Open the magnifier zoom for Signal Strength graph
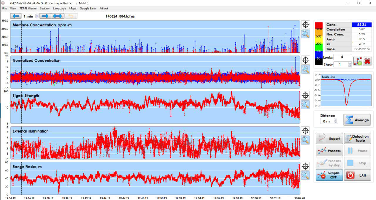 [x=305, y=104]
